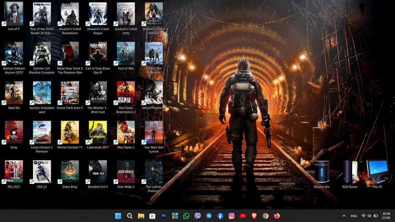Click the battery status tray icon
395x222 pixels.
pos(376,216)
